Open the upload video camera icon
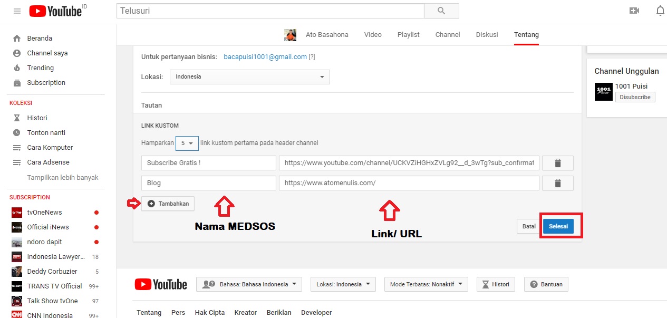The height and width of the screenshot is (318, 667). (x=634, y=11)
